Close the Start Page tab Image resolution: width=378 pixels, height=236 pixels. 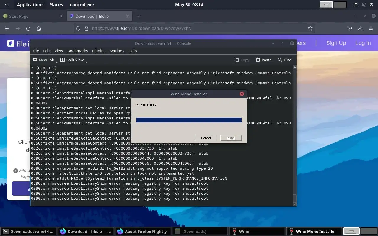pos(61,16)
